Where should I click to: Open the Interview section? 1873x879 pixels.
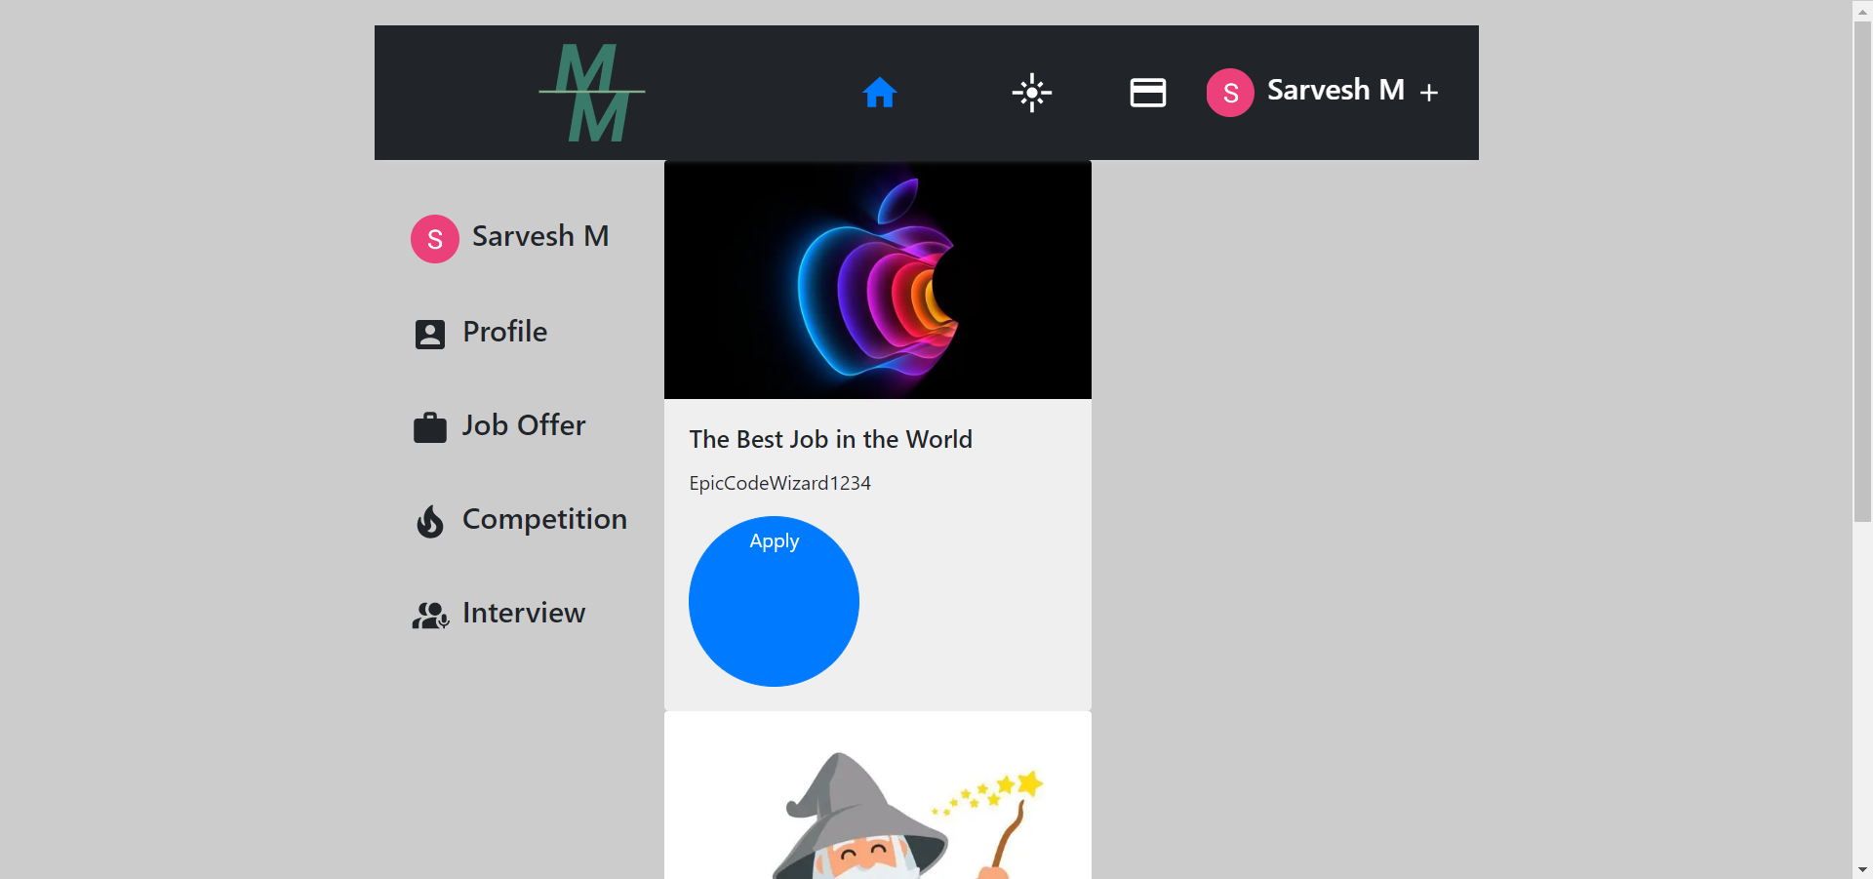(524, 613)
